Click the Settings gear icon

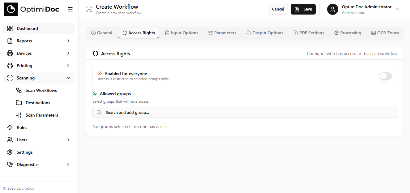(x=10, y=152)
